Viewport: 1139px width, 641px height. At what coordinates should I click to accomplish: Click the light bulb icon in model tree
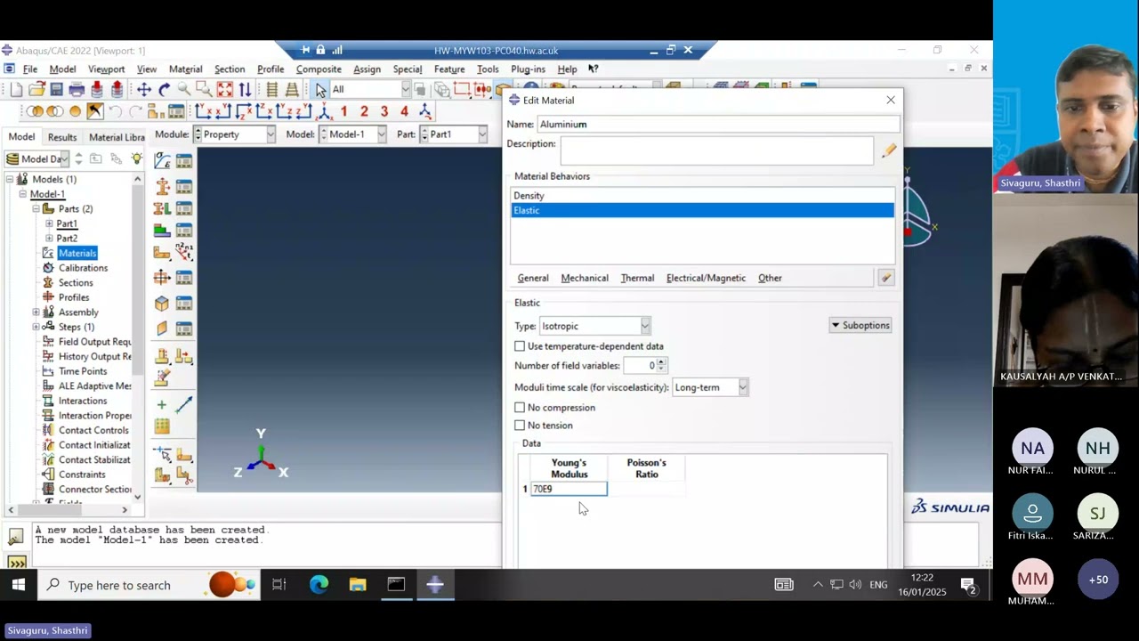[136, 158]
